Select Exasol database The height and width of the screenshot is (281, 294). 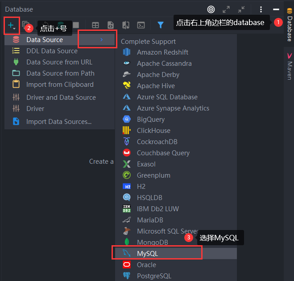coord(176,164)
